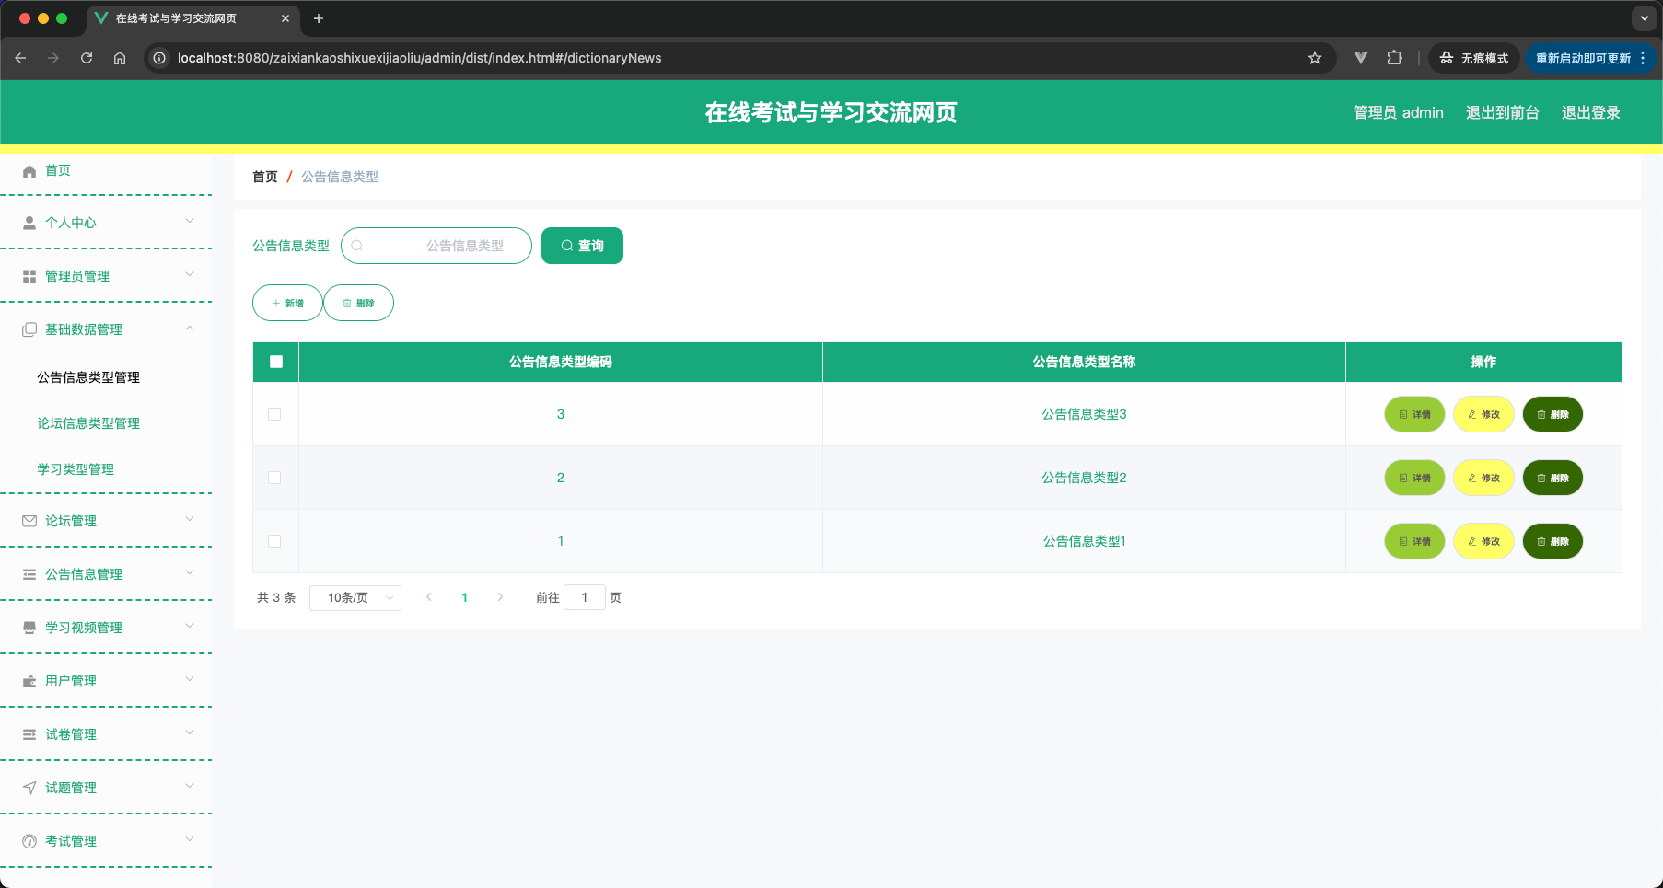This screenshot has width=1663, height=888.
Task: Expand the 试卷管理 menu chevron
Action: click(x=190, y=732)
